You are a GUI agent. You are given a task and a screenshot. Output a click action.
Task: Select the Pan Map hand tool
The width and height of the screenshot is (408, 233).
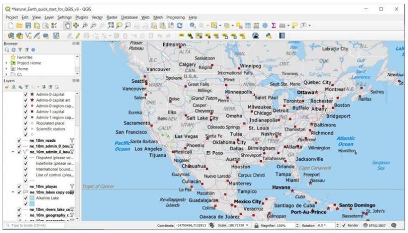pos(67,25)
